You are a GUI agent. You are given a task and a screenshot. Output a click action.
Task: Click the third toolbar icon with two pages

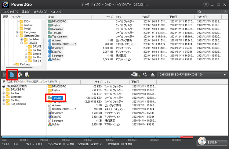(20, 75)
